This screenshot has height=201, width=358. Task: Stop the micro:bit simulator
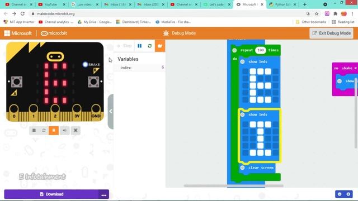tap(34, 130)
